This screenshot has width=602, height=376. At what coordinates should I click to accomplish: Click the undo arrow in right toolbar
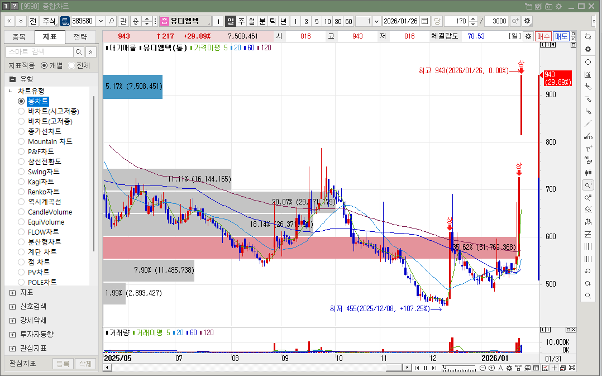click(x=588, y=271)
